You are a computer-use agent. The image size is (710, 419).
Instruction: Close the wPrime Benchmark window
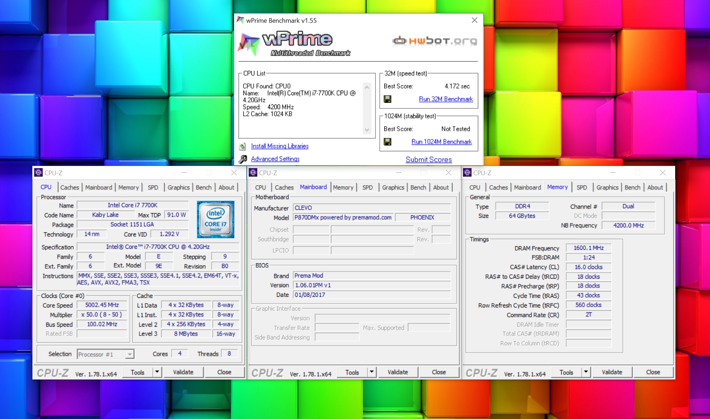click(x=474, y=20)
